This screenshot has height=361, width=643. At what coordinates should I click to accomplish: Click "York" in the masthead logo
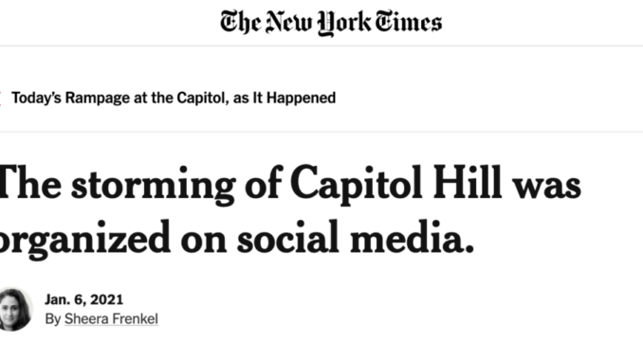tap(344, 24)
